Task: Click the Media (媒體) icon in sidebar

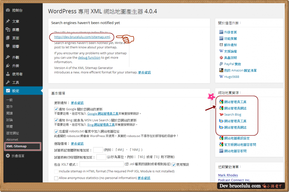Action: [x=8, y=30]
